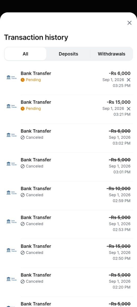Cancel the pending Rs 6,000 transfer
Viewport: 137px width, 307px height.
click(x=129, y=80)
